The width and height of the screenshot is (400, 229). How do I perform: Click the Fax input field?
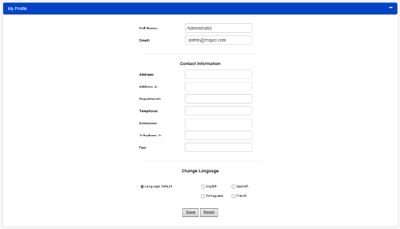pyautogui.click(x=218, y=148)
